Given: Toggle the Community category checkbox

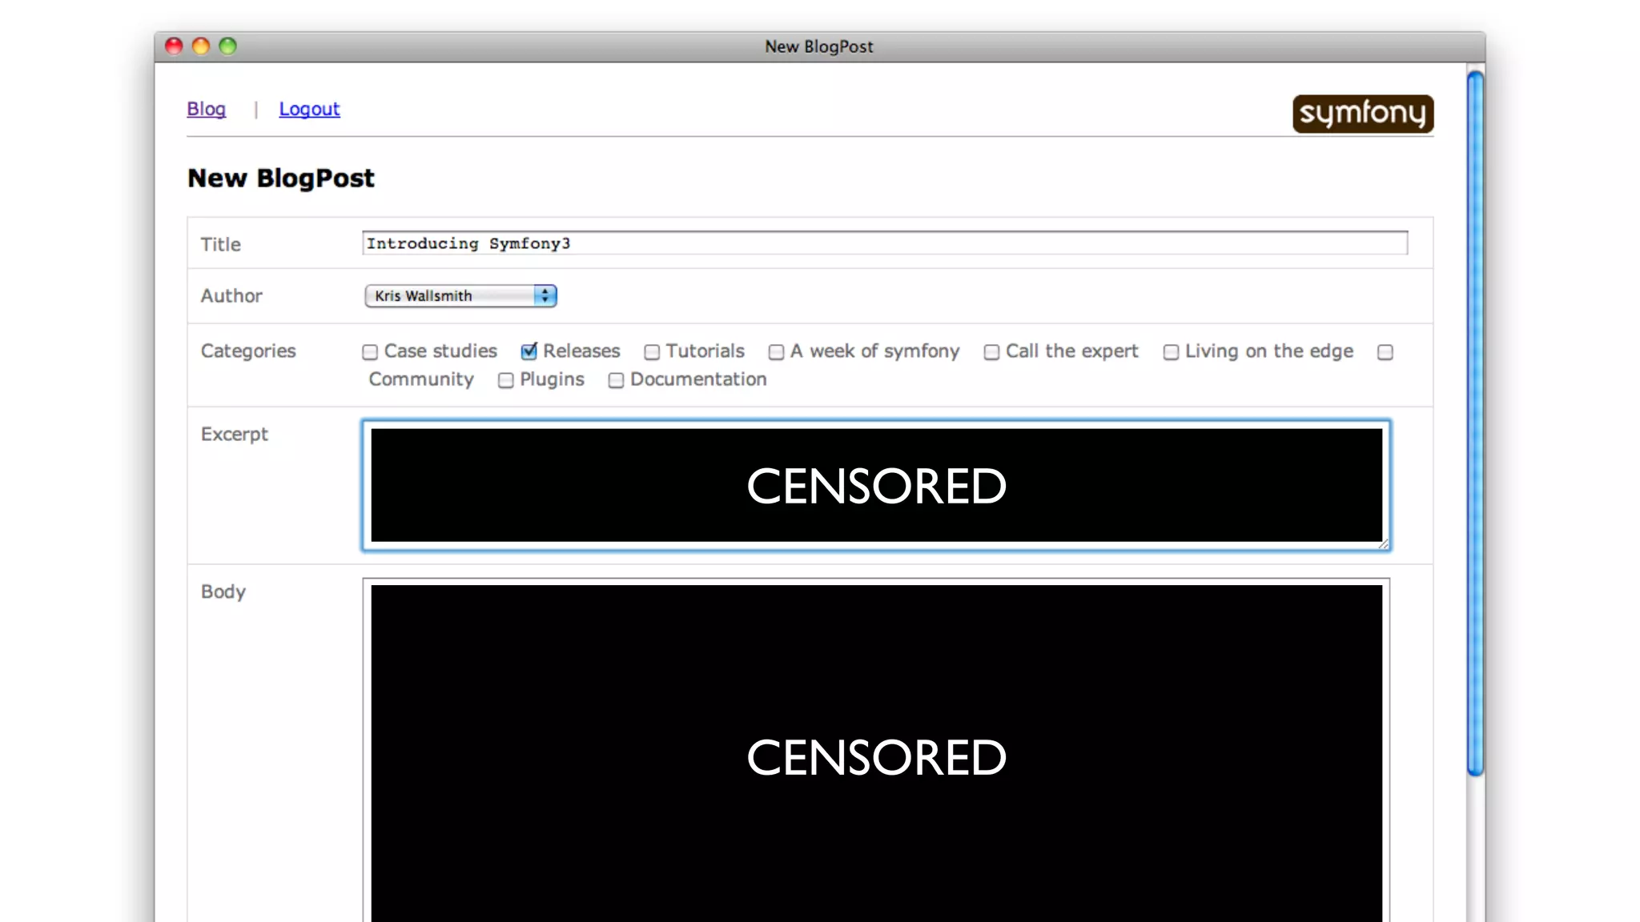Looking at the screenshot, I should 1385,352.
